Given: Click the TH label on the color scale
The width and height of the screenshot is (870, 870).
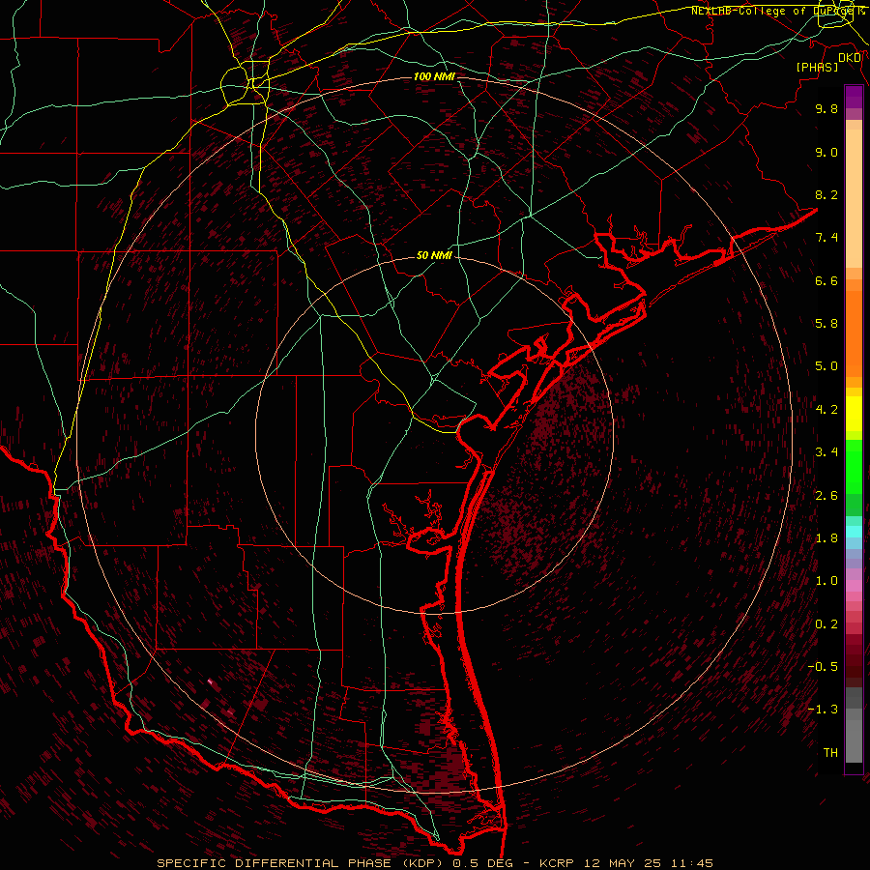Looking at the screenshot, I should click(x=830, y=753).
